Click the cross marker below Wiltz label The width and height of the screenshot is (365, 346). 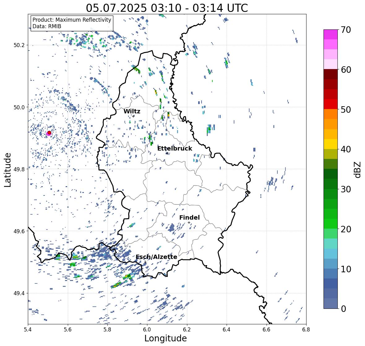[133, 116]
